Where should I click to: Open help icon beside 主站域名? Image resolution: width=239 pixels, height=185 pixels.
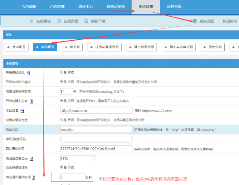(22, 111)
